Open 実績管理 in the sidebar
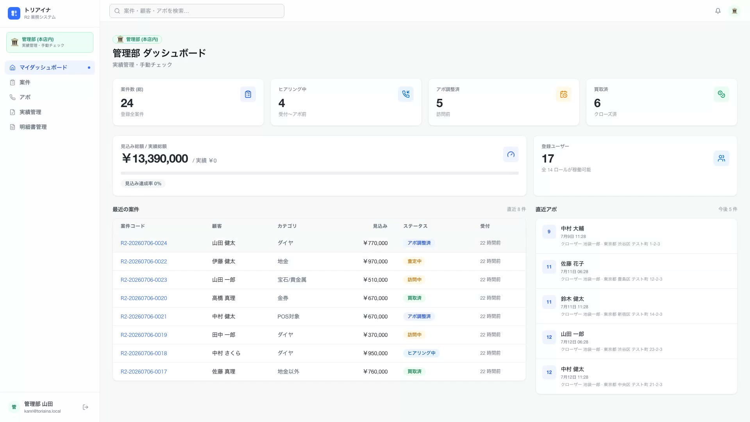750x422 pixels. coord(50,112)
